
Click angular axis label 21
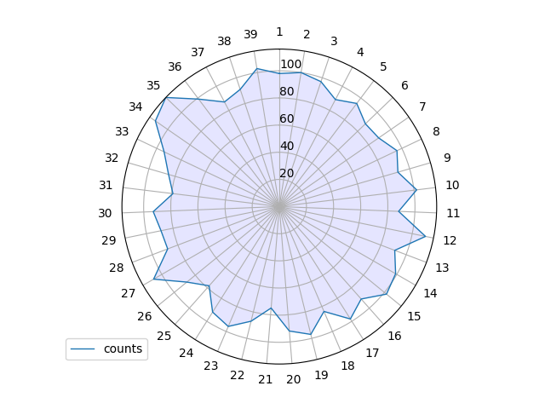coord(265,379)
